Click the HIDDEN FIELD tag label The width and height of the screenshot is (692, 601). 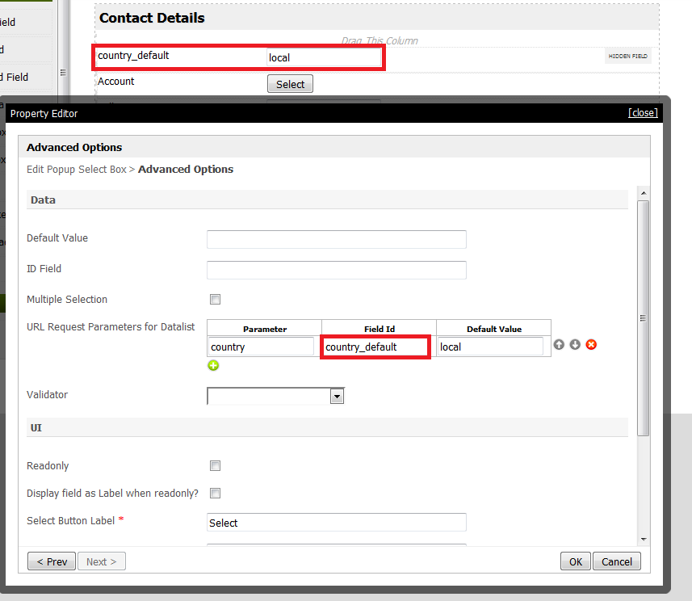coord(627,56)
